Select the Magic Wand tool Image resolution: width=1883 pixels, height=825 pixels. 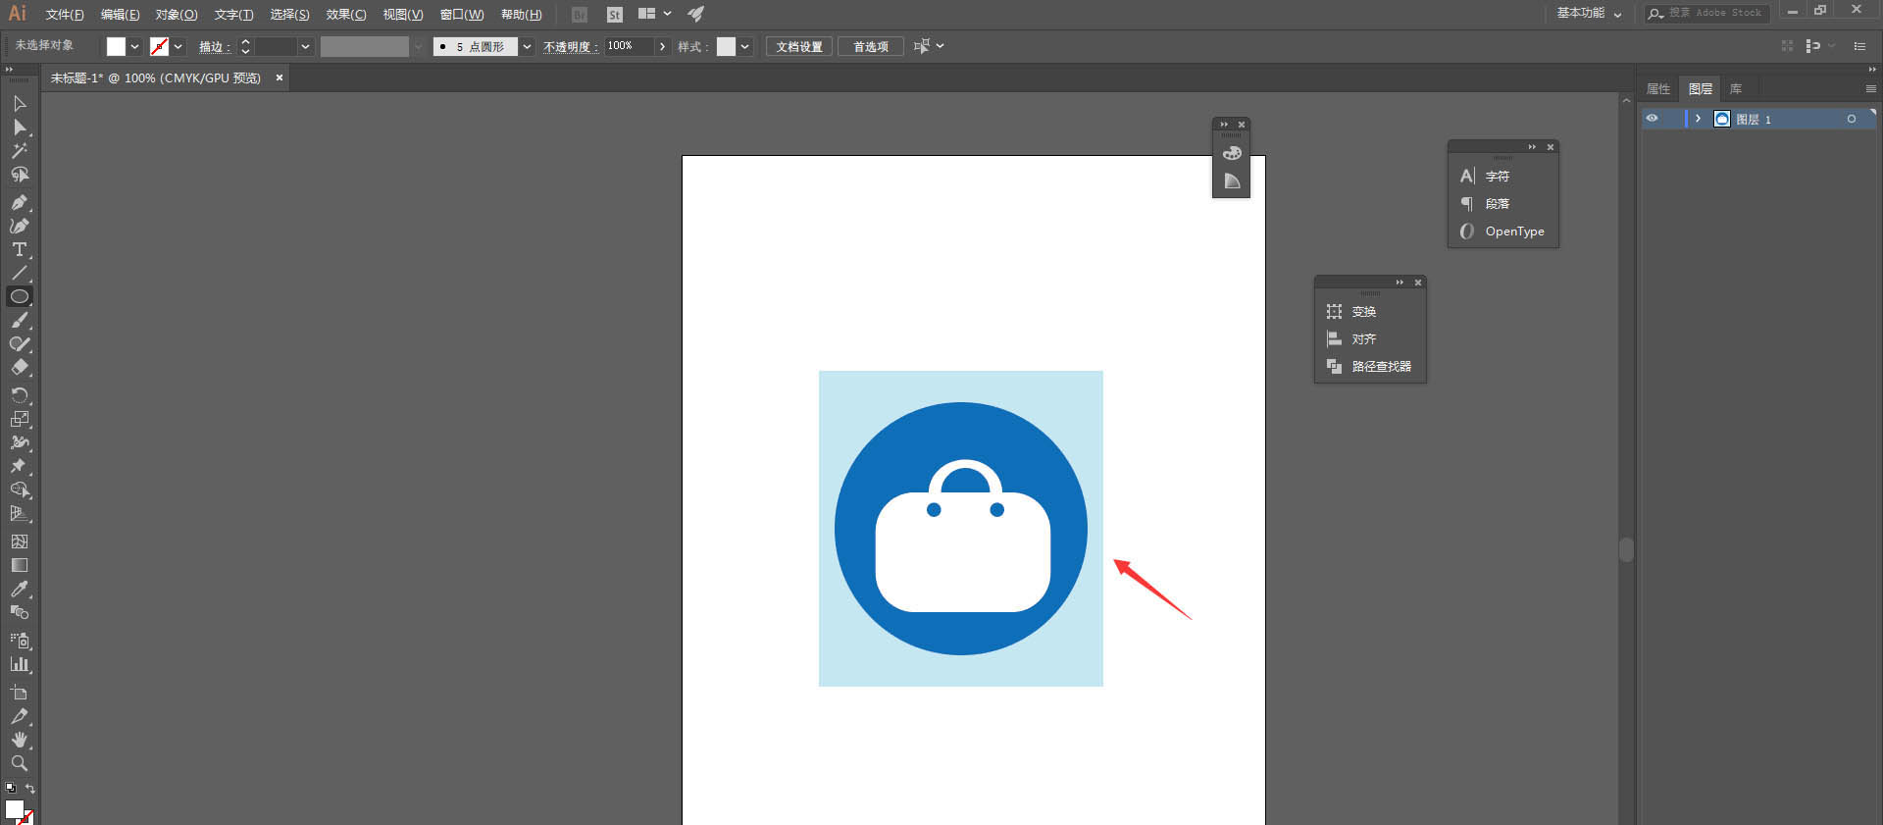click(x=19, y=151)
